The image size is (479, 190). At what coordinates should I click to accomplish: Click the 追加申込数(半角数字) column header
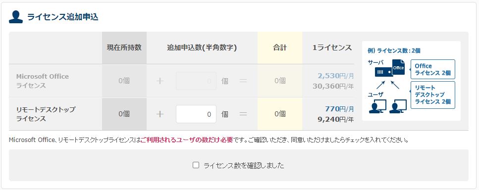[x=202, y=47]
